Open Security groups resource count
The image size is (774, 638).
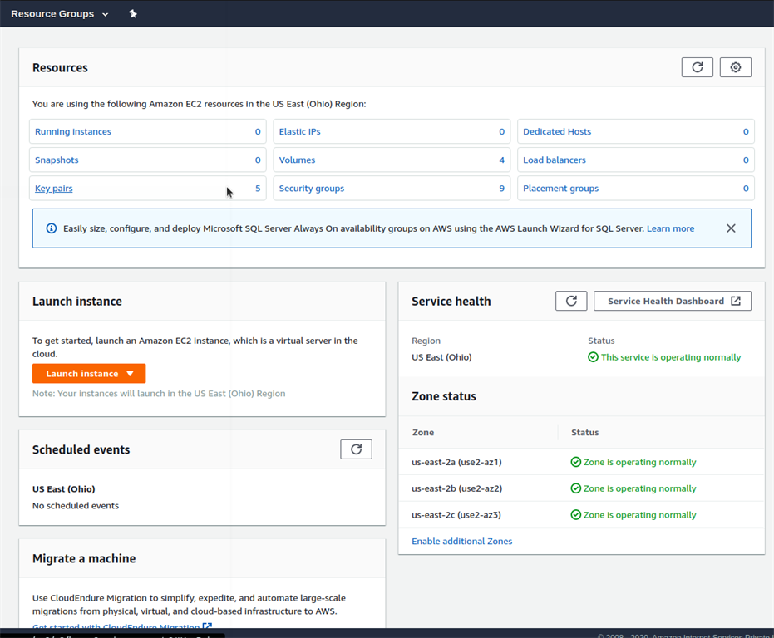tap(311, 188)
